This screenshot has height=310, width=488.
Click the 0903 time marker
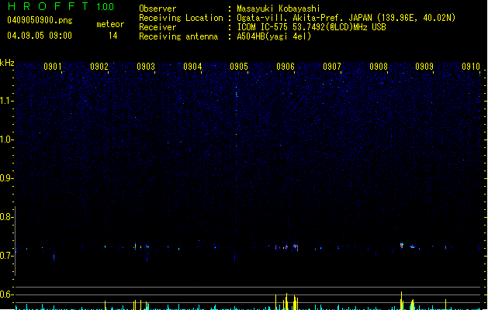(x=146, y=67)
